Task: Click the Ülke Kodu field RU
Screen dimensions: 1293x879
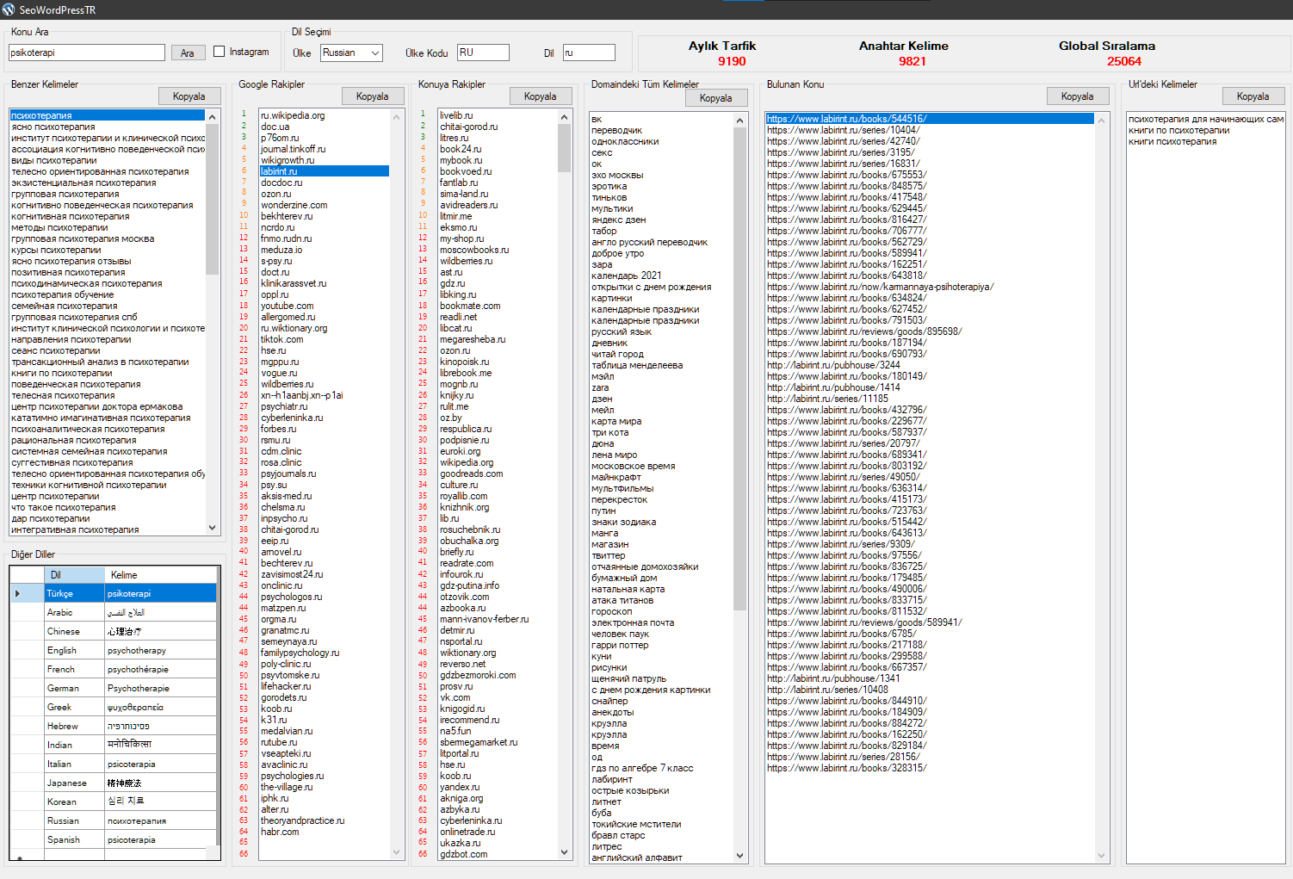Action: 483,53
